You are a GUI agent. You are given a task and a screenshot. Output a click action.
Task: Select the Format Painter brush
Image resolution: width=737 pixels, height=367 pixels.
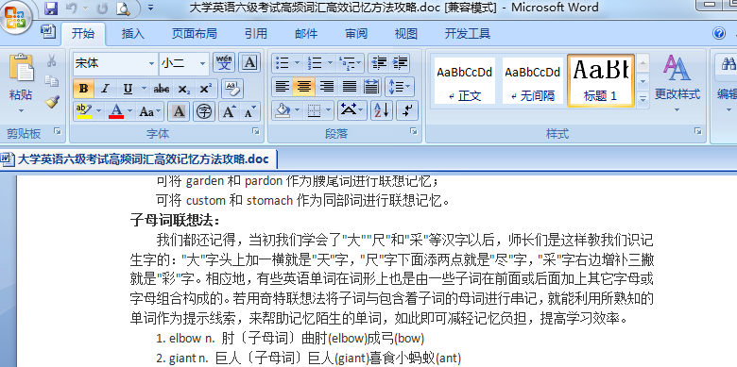click(x=52, y=101)
